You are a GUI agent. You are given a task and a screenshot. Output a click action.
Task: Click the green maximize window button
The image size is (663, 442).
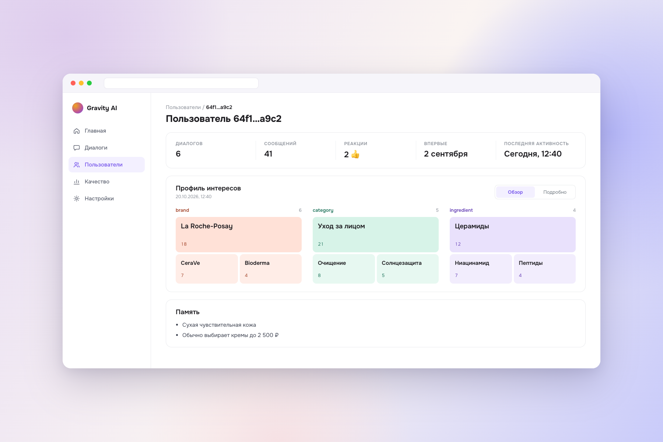tap(89, 83)
